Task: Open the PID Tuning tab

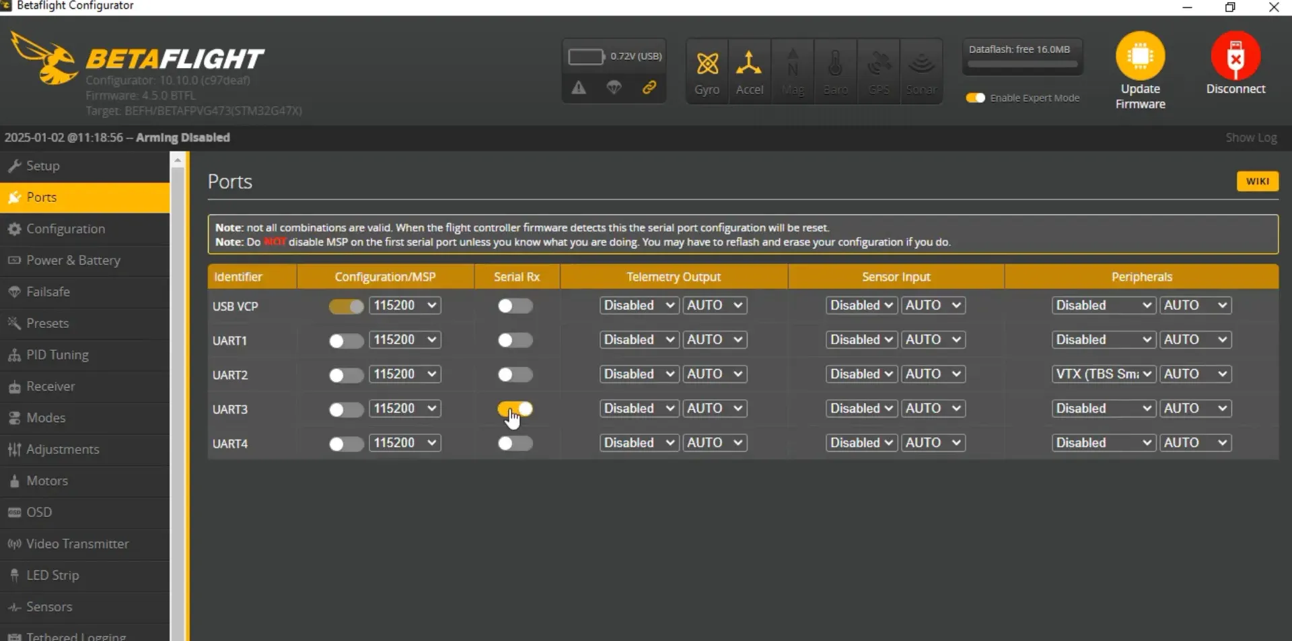Action: click(x=85, y=355)
